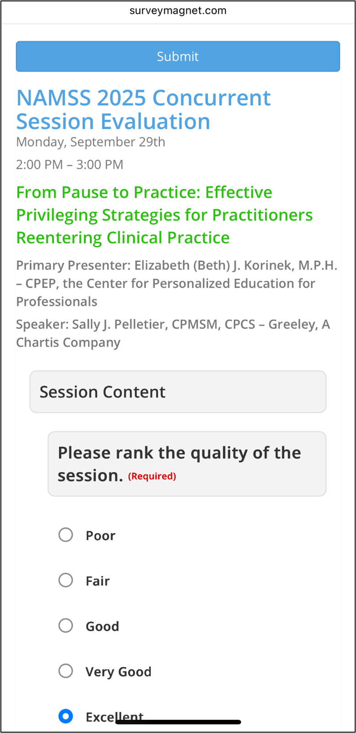This screenshot has height=733, width=356.
Task: Tap the Fair option label
Action: 98,581
